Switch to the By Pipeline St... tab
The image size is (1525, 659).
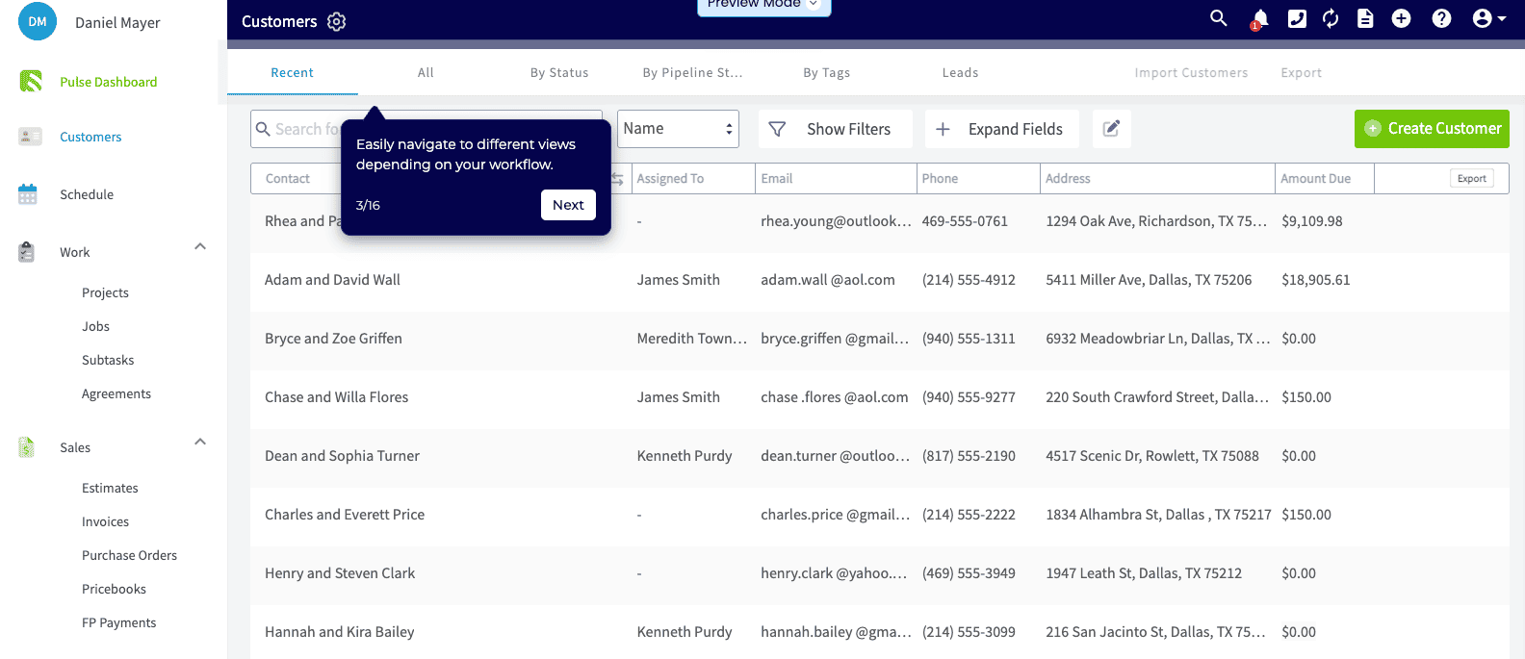(692, 73)
